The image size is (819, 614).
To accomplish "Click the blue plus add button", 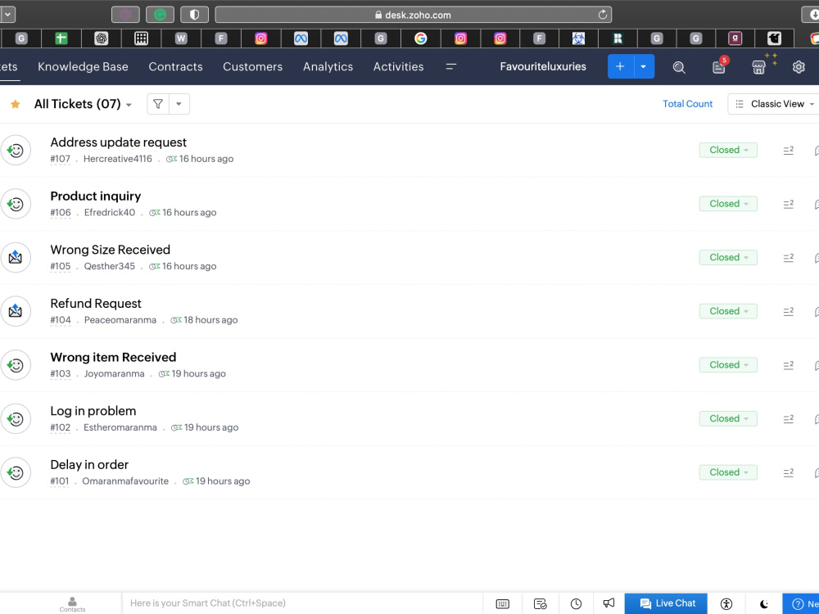I will [x=620, y=66].
